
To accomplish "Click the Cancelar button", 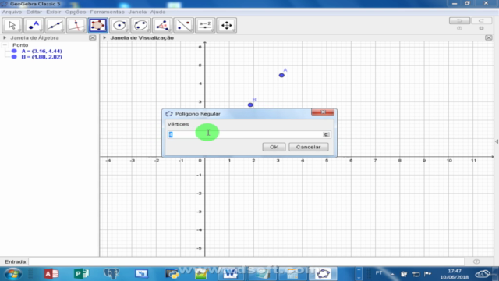I will [309, 147].
